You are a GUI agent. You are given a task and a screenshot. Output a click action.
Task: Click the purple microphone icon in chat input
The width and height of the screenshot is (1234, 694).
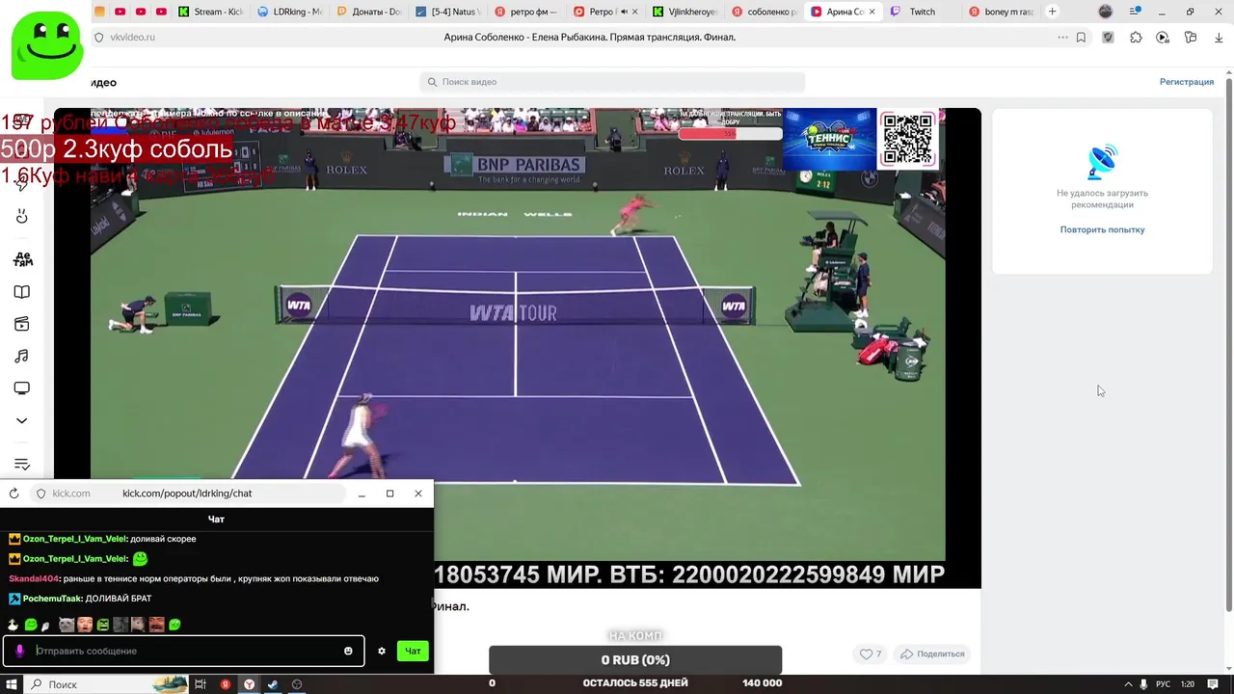click(x=18, y=651)
